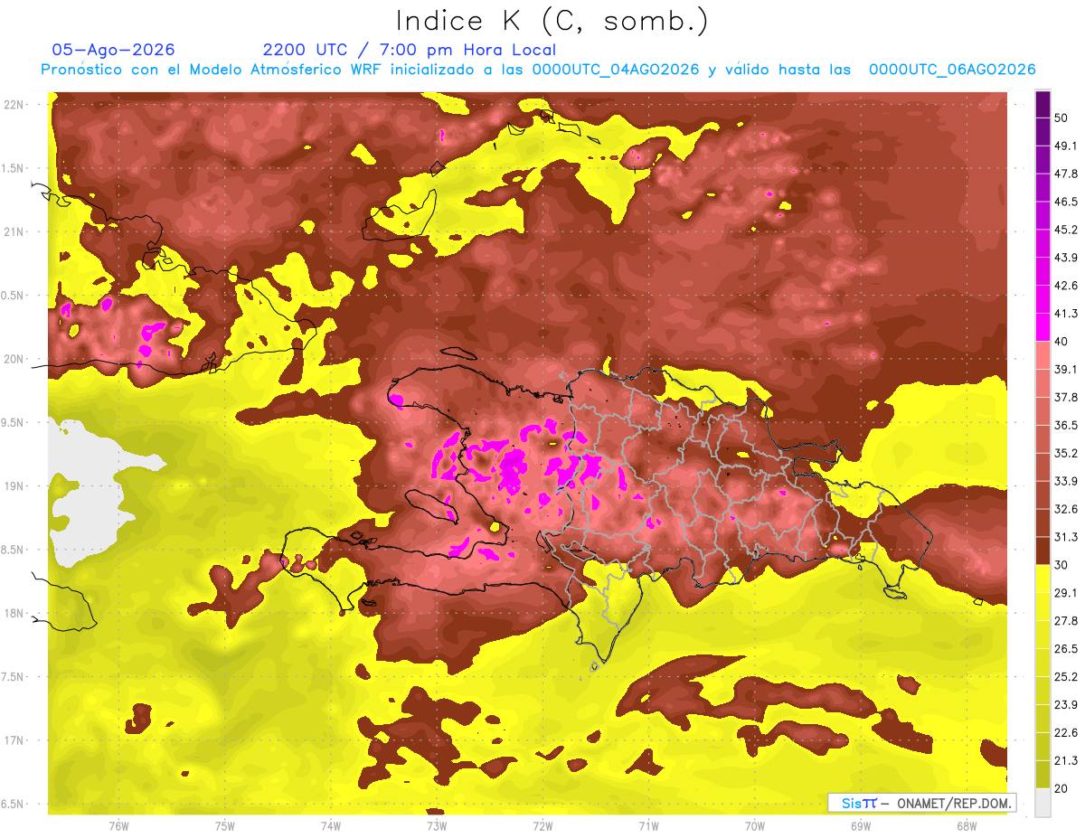This screenshot has height=838, width=1085.
Task: Pick the salmon legend band between 39.1 and 40
Action: 1043,355
